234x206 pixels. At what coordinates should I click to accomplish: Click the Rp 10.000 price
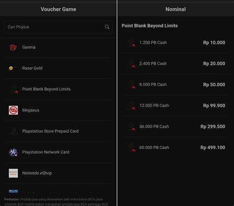click(x=214, y=43)
